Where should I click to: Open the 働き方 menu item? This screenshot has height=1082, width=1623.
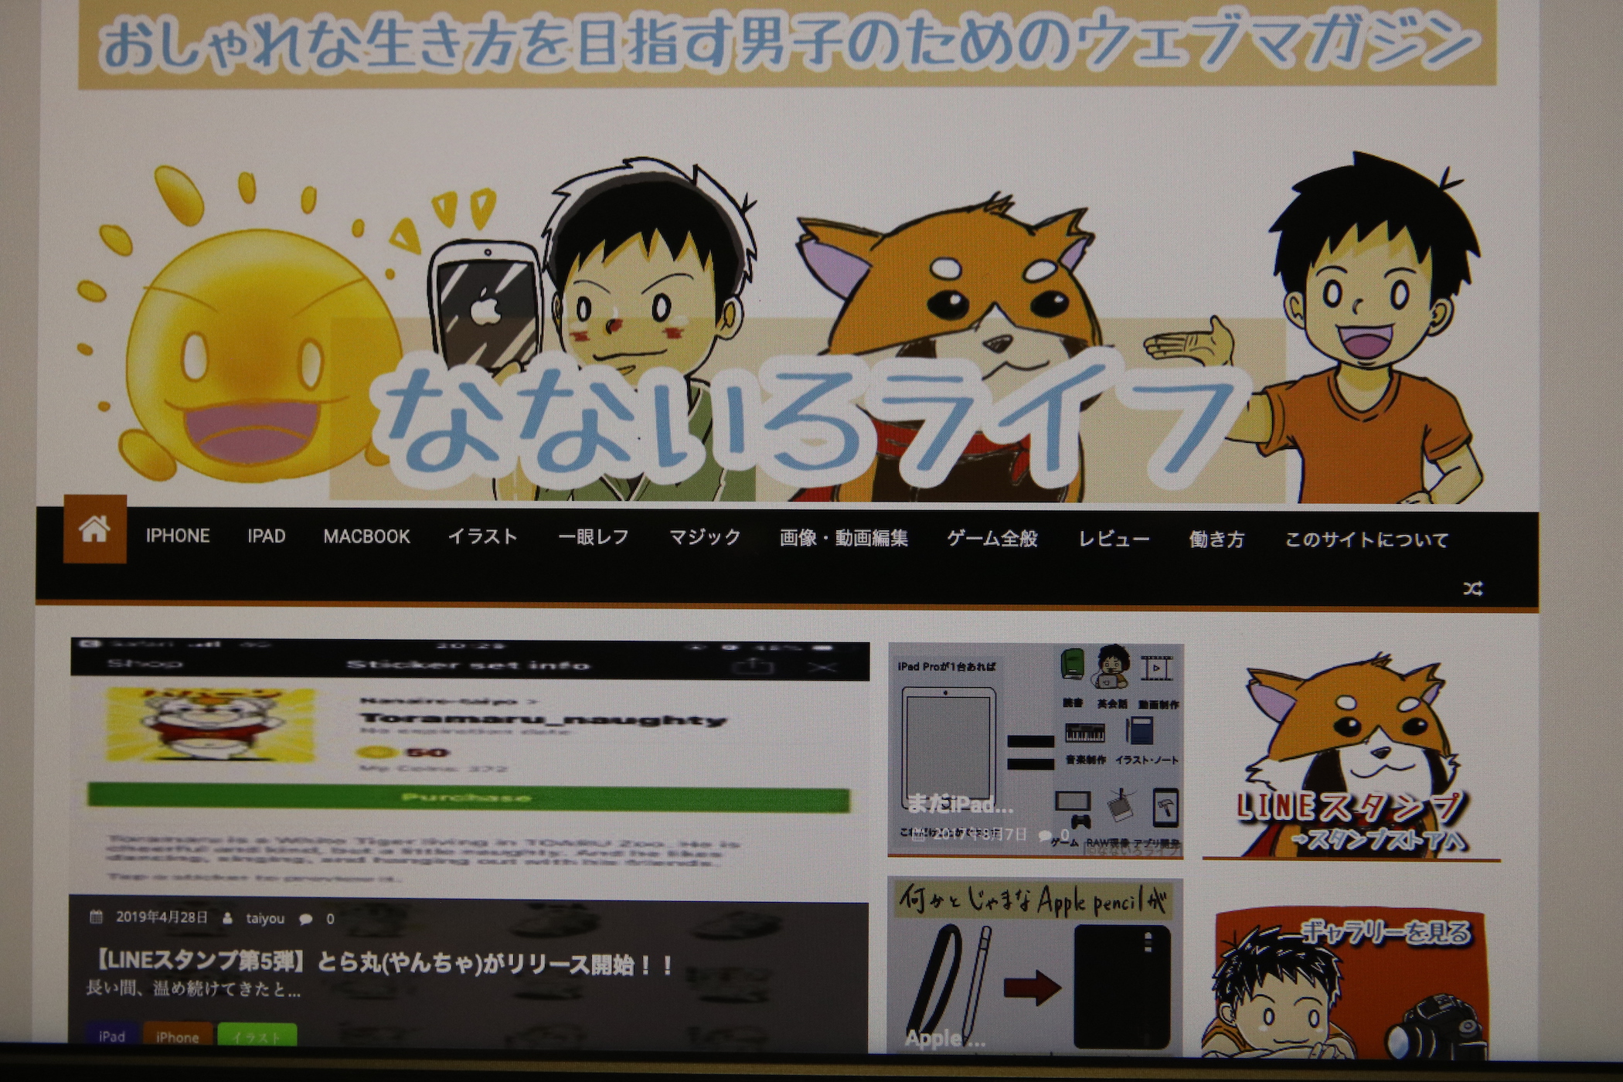tap(1216, 539)
